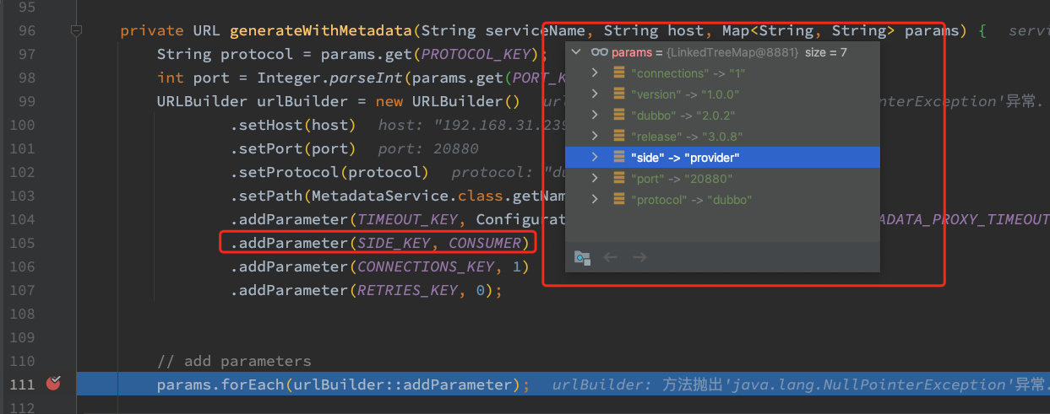Viewport: 1050px width, 414px height.
Task: Click .setProtocol(protocol) on line 102
Action: [329, 172]
